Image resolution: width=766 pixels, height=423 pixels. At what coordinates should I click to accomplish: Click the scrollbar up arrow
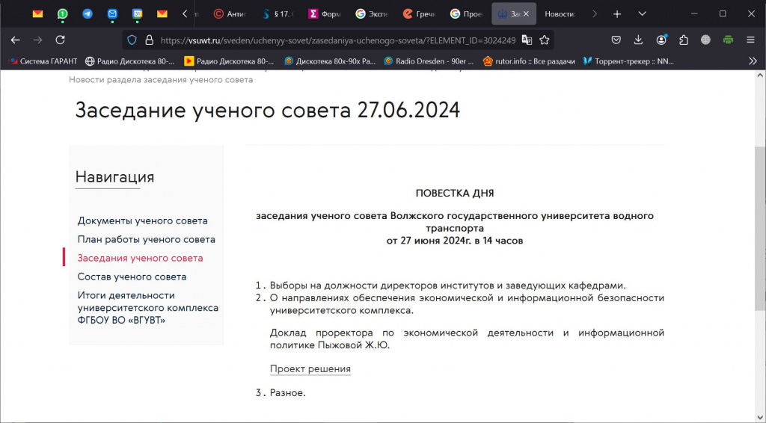click(x=760, y=75)
